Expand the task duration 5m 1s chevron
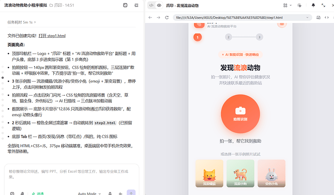 35,22
